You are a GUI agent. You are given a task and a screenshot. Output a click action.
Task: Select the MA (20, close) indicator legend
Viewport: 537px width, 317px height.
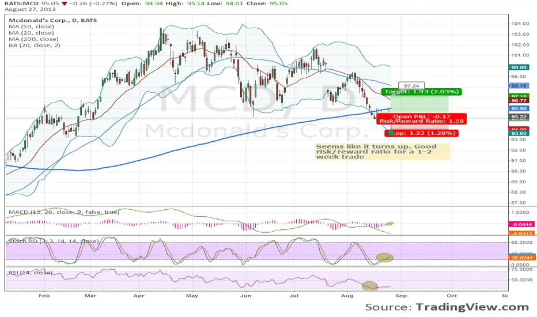pos(31,33)
